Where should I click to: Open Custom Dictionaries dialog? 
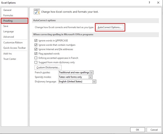48,67
